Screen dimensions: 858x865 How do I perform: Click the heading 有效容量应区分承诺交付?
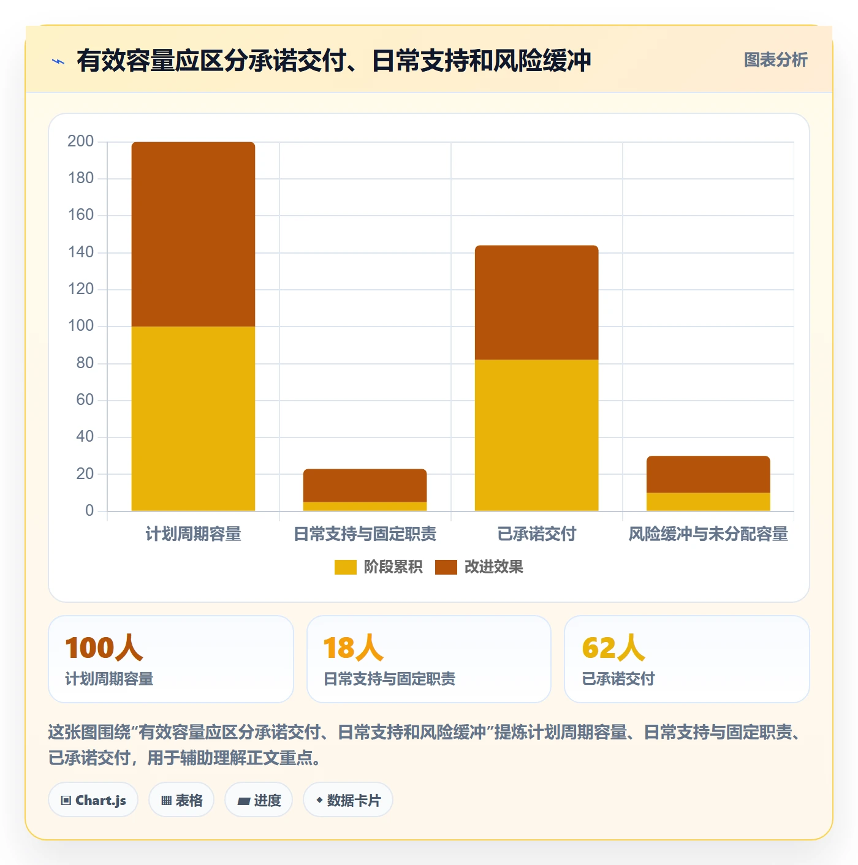point(334,61)
